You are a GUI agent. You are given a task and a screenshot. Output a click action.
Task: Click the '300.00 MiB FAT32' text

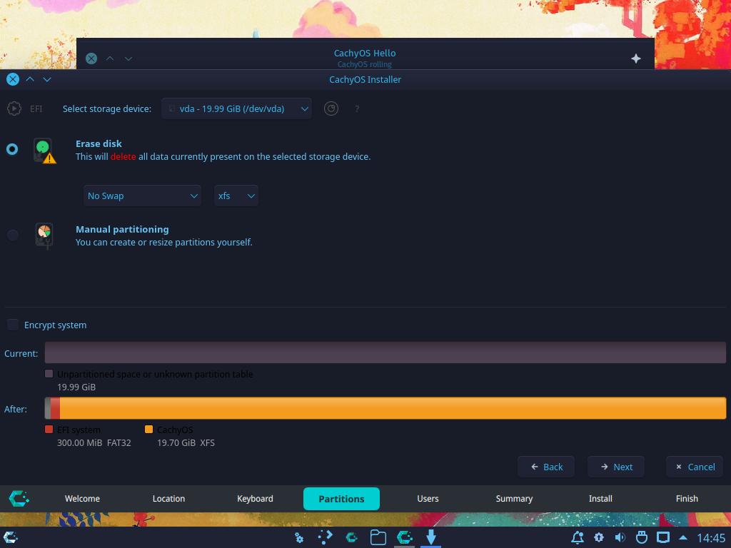coord(94,442)
